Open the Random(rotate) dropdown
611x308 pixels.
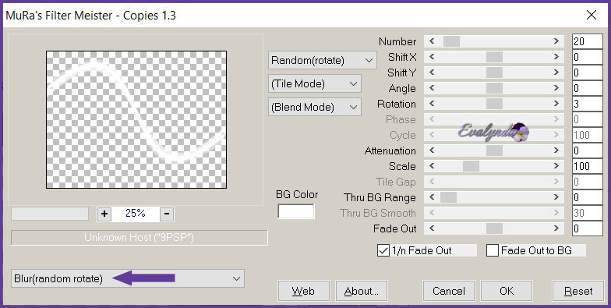tap(323, 61)
